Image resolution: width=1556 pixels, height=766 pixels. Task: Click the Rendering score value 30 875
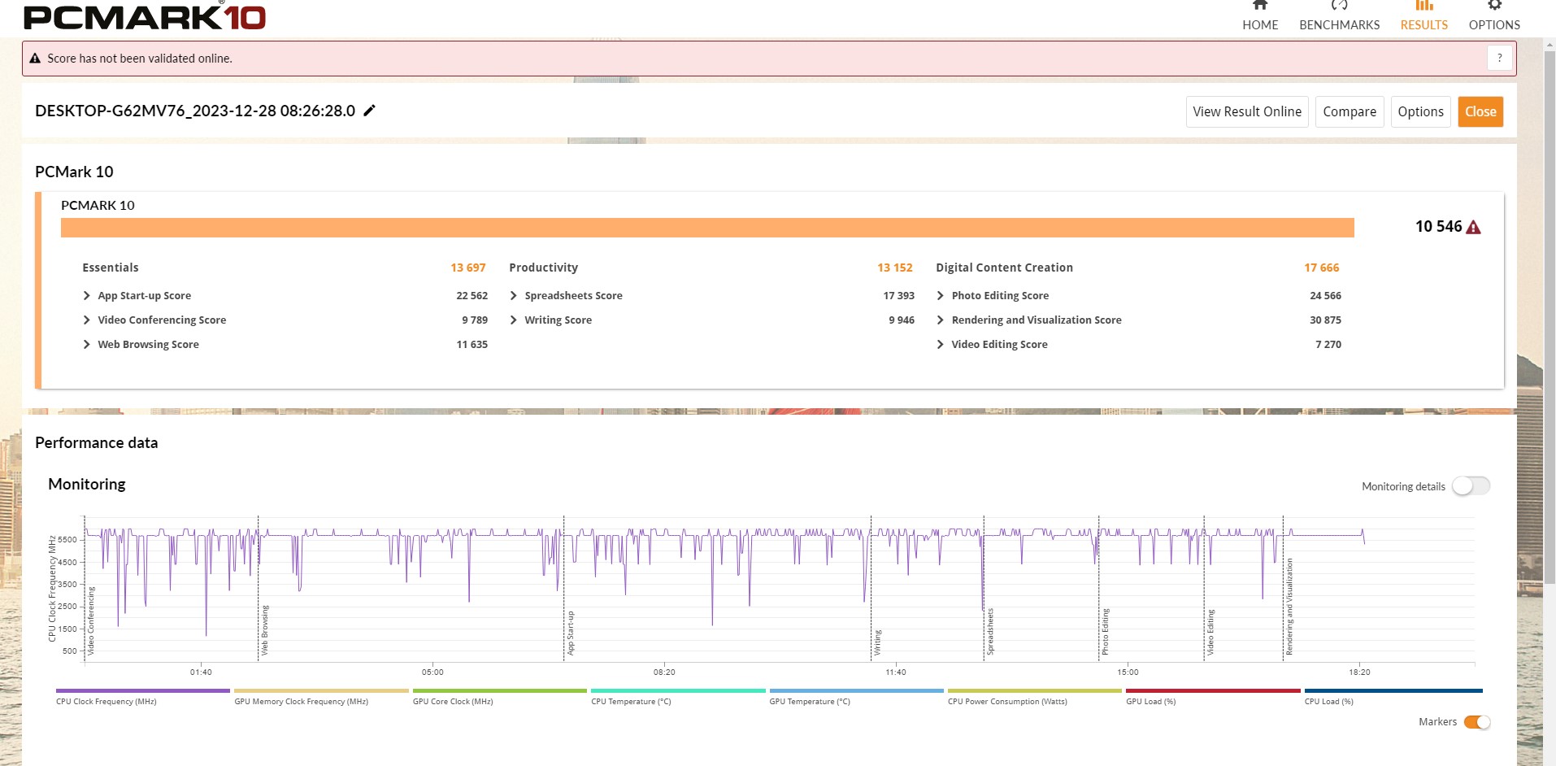[1325, 320]
